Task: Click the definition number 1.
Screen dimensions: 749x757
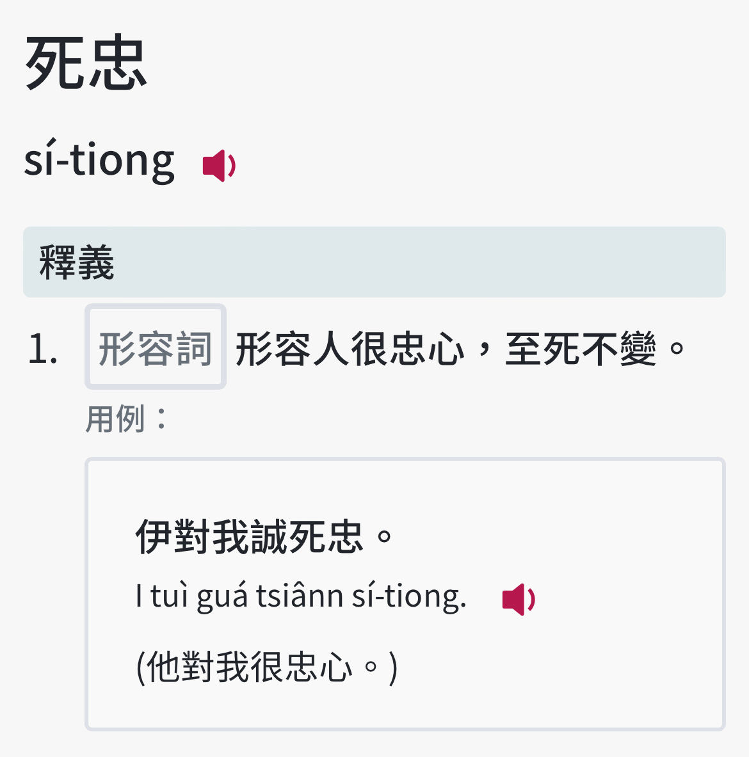Action: pos(43,349)
